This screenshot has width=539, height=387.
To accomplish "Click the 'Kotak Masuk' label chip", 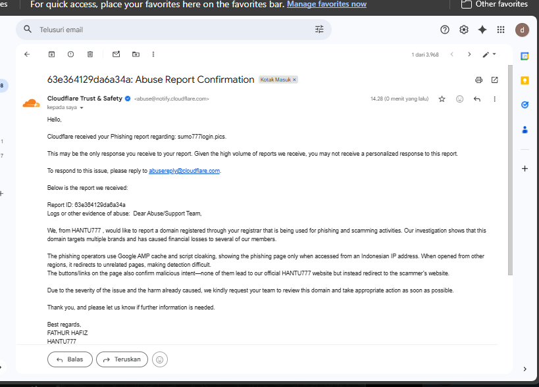I will coord(276,80).
